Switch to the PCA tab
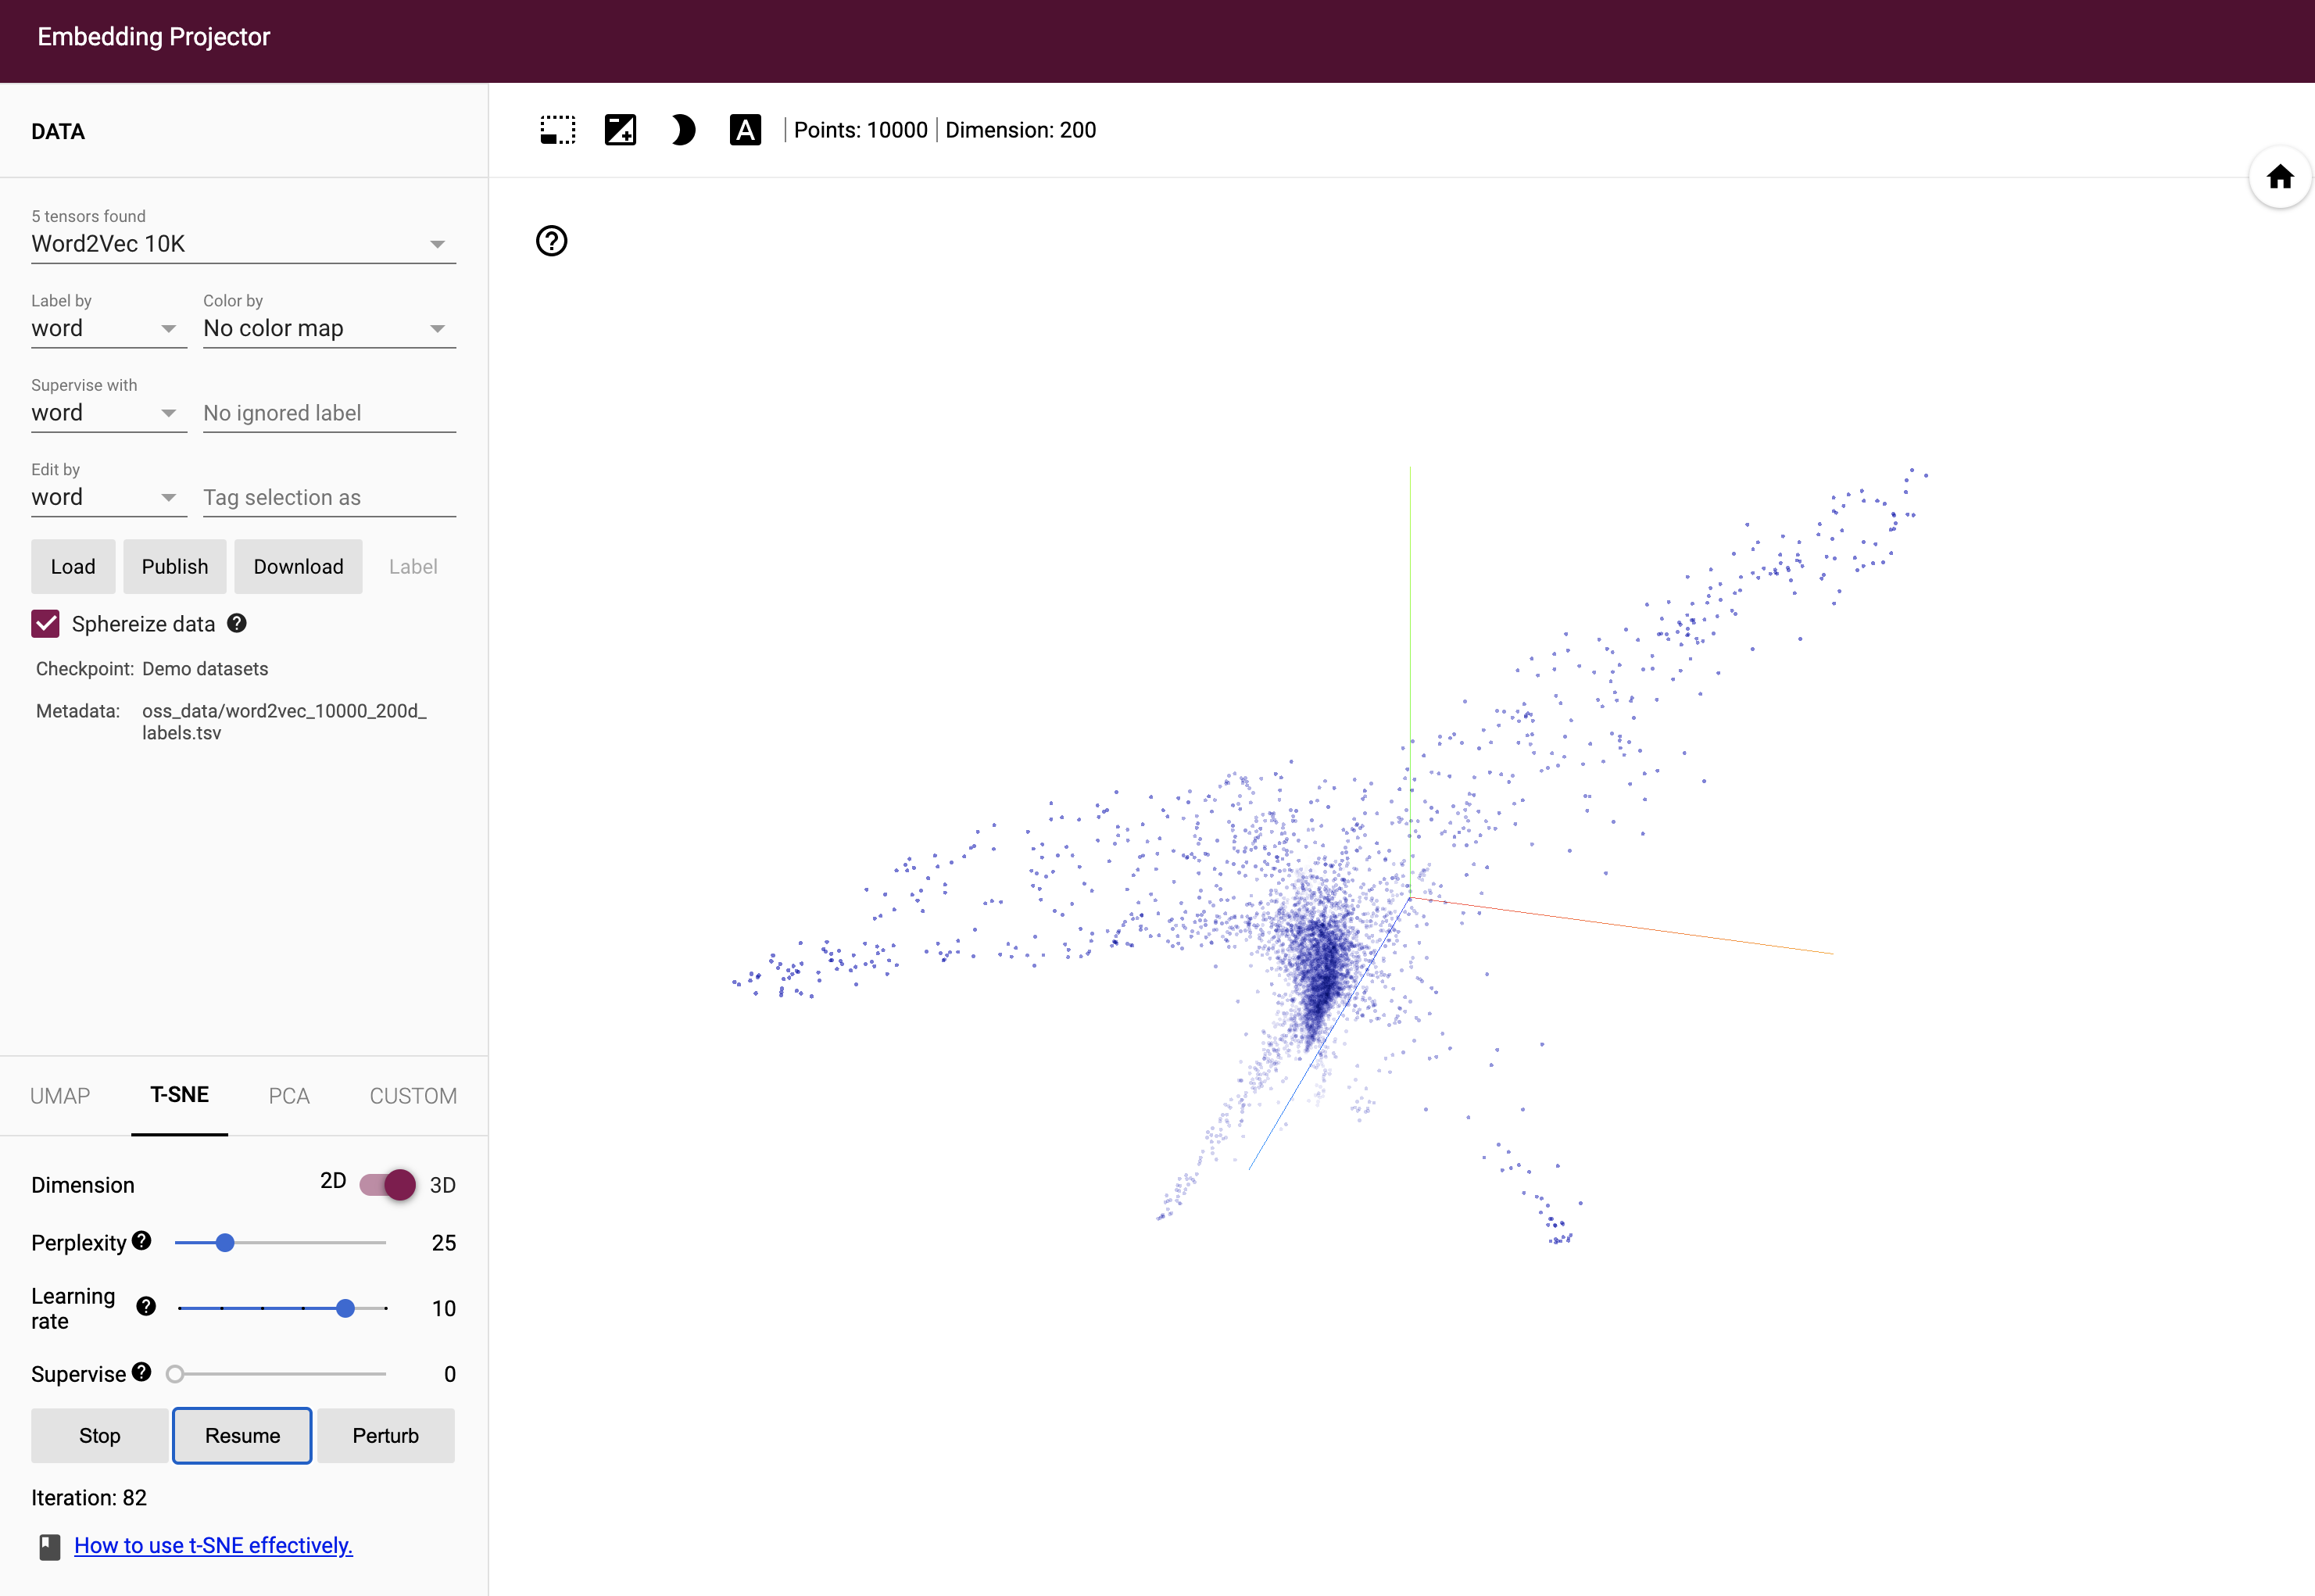 289,1096
